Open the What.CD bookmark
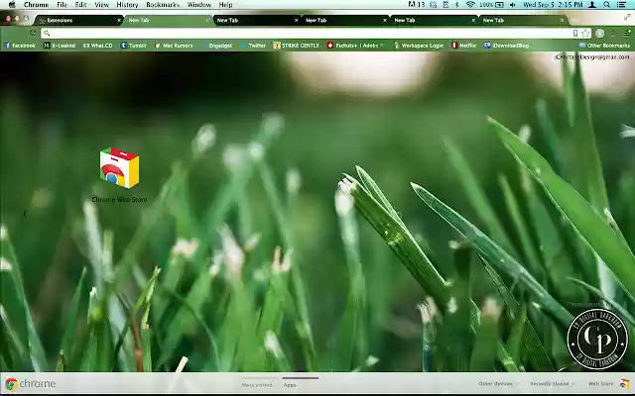635x396 pixels. pos(97,46)
